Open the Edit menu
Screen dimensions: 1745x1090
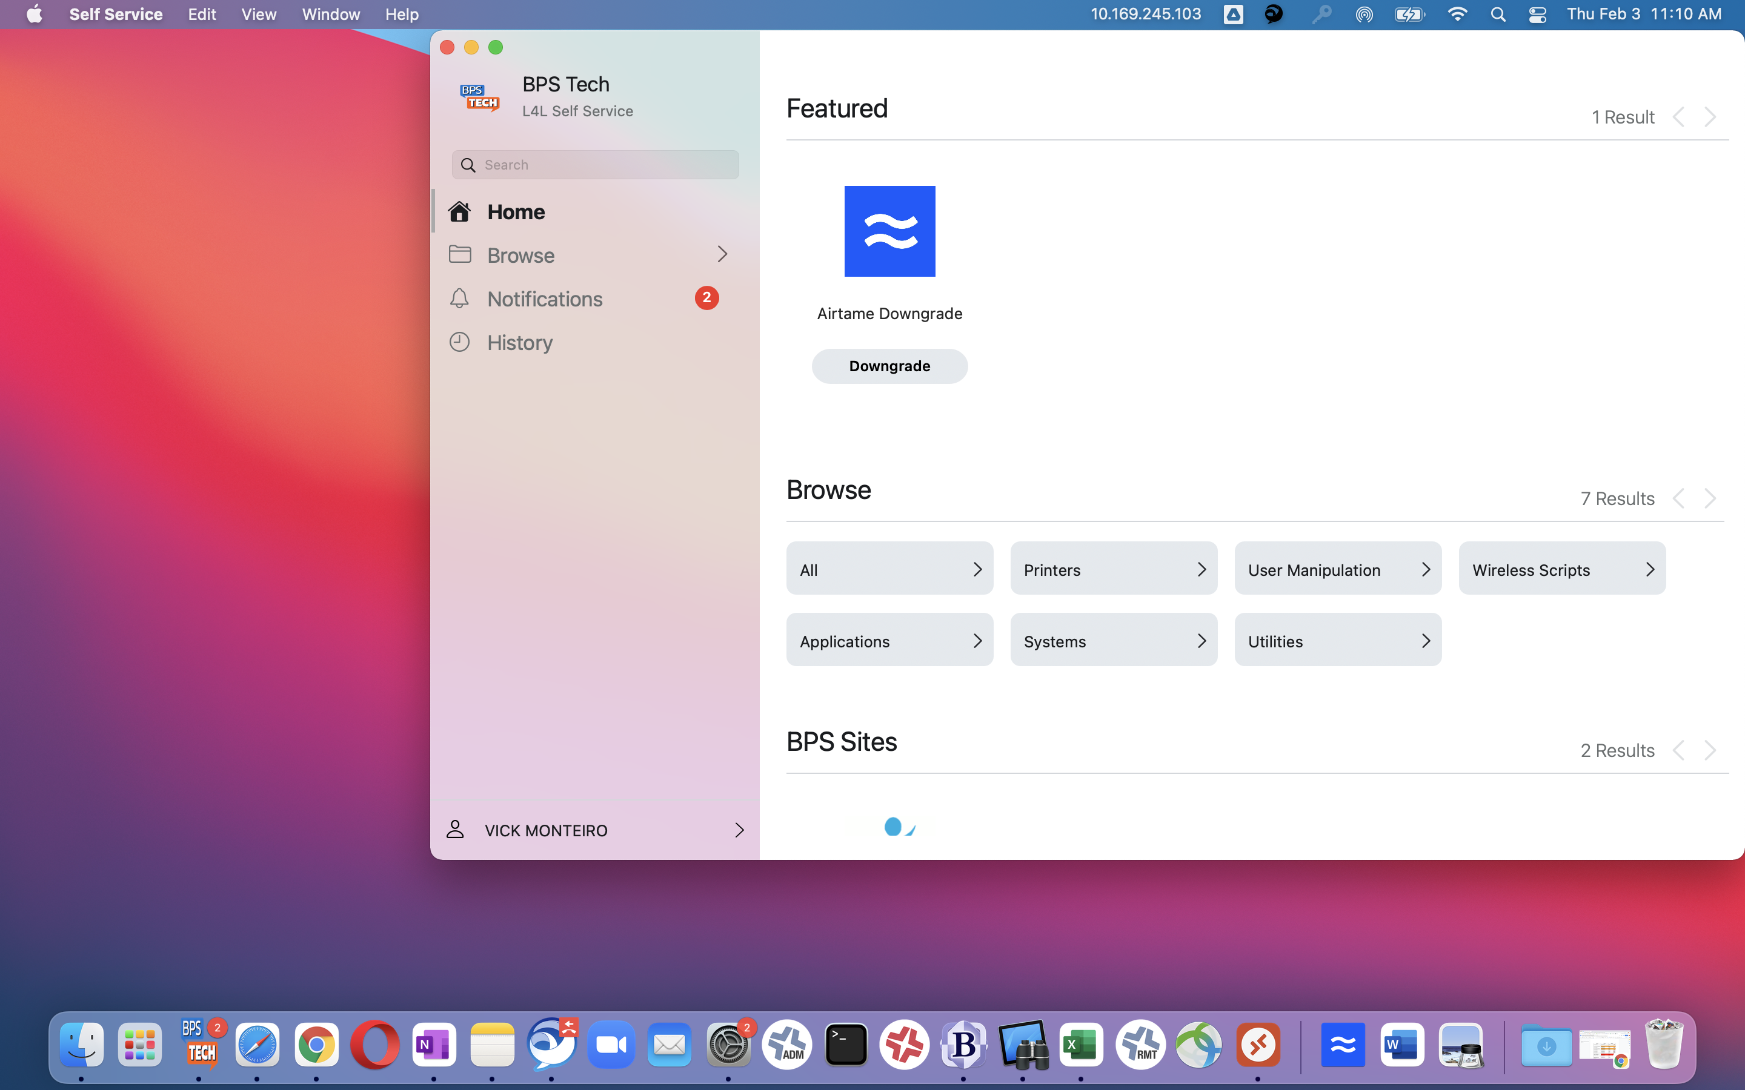(202, 15)
